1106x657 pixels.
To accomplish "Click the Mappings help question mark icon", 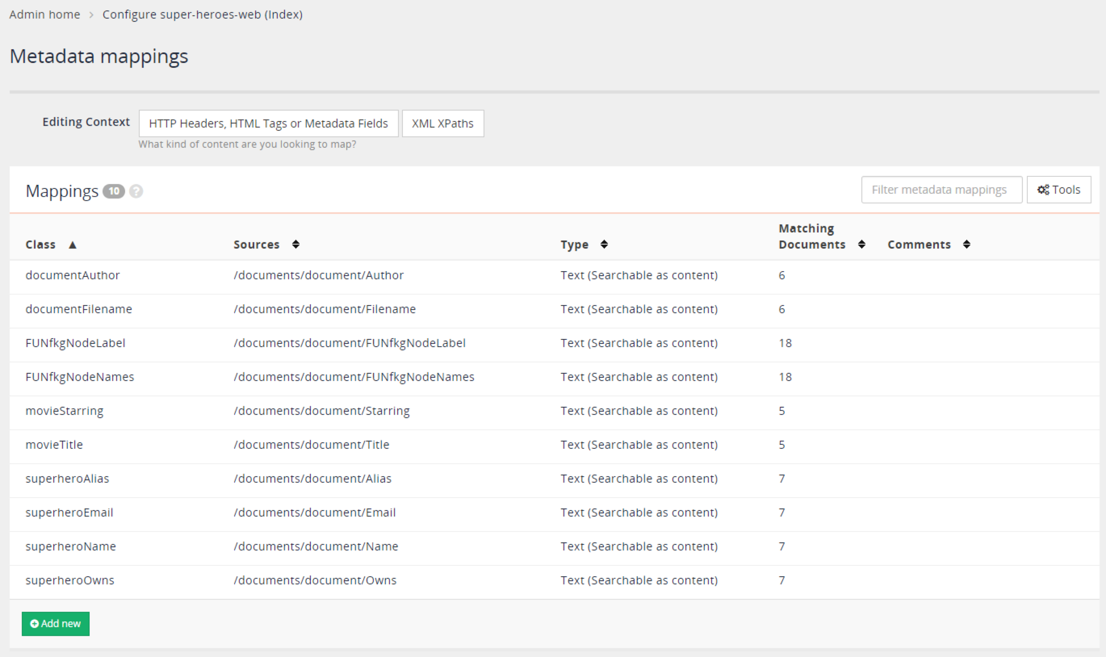I will pyautogui.click(x=136, y=191).
